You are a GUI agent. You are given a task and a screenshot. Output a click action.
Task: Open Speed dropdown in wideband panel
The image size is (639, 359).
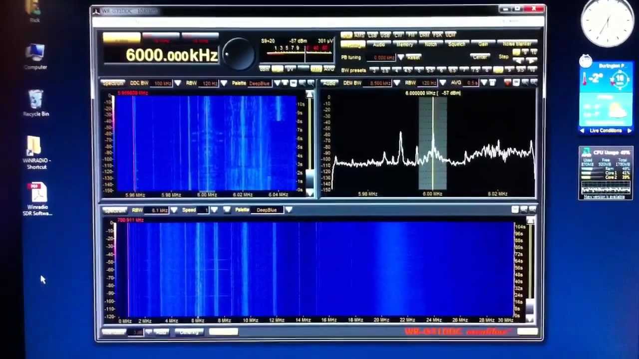(x=214, y=210)
